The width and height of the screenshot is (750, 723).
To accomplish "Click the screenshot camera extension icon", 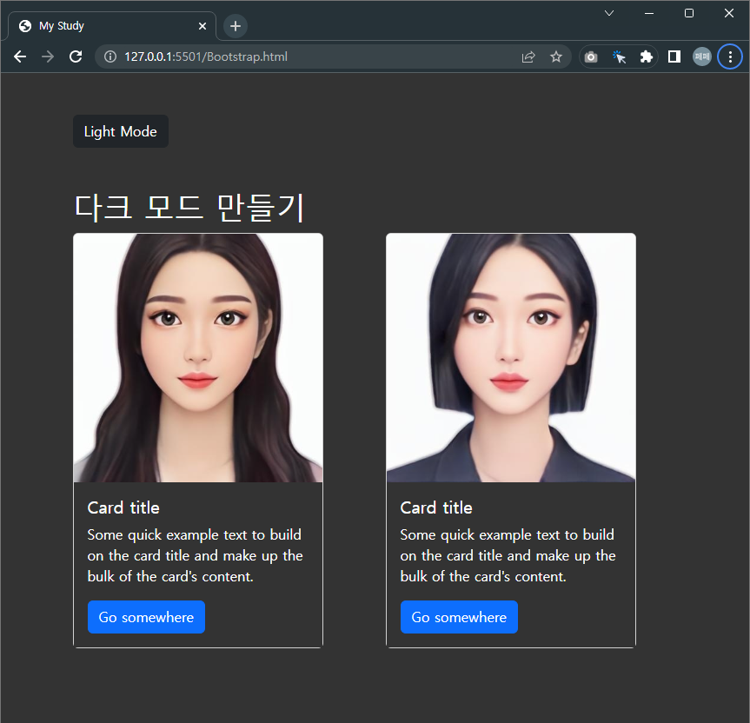I will pyautogui.click(x=591, y=56).
